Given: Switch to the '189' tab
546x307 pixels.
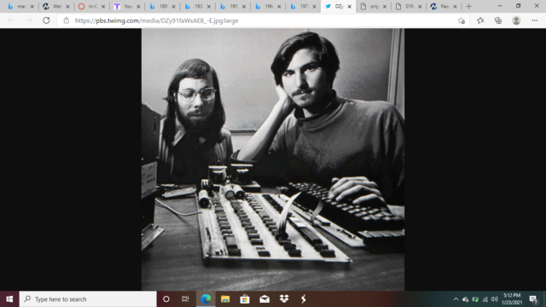Looking at the screenshot, I should [x=162, y=6].
